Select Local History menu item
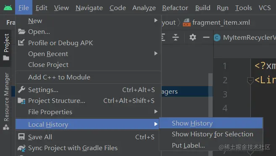Screen dimensions: 276x156 [87, 124]
